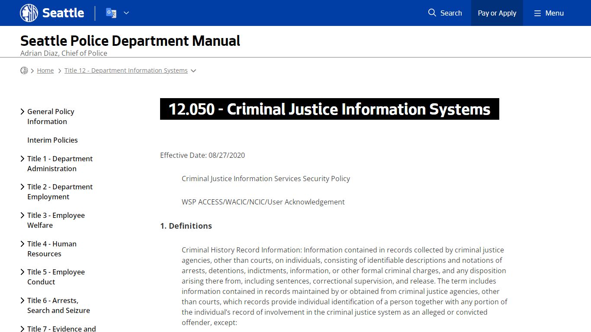Open the Google Translate language icon
Screen dimensions: 591x332
(111, 13)
